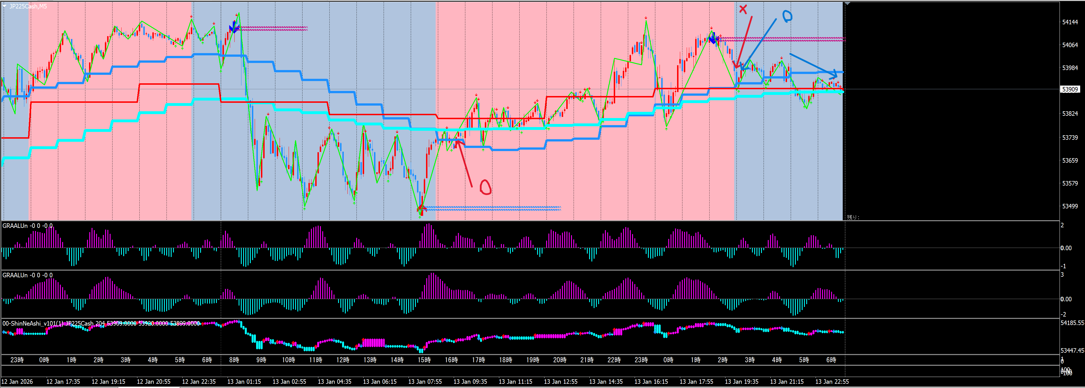The height and width of the screenshot is (388, 1085).
Task: Click the chart shift triangle marker at top
Action: pyautogui.click(x=848, y=3)
